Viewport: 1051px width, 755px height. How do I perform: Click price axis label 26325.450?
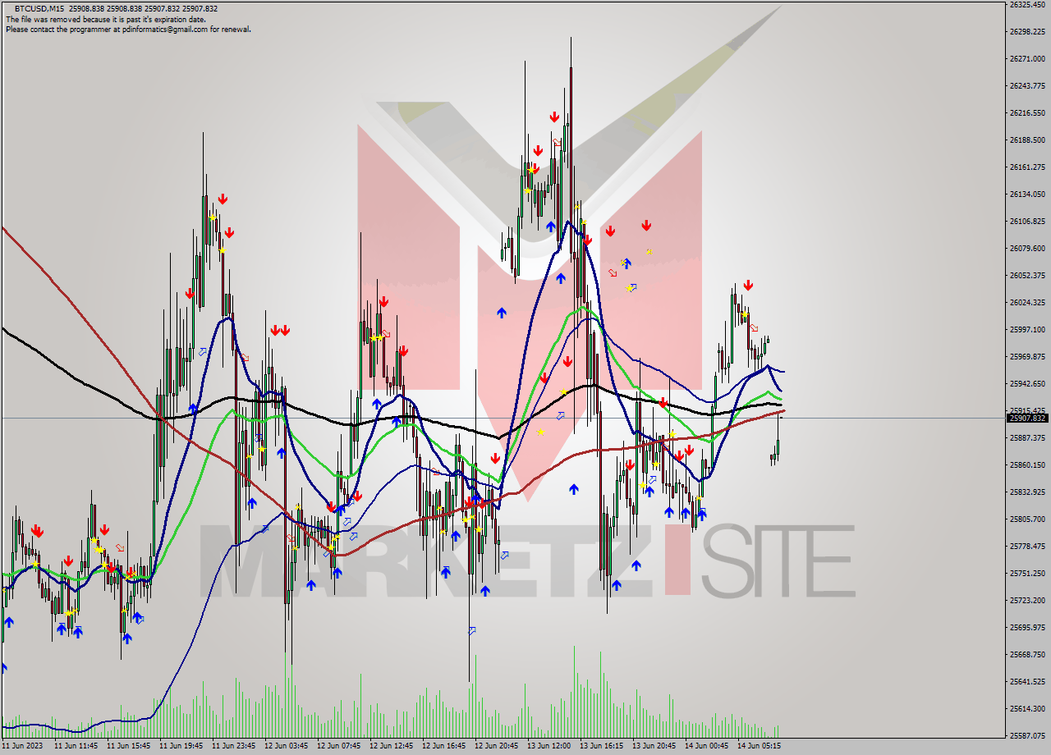1027,5
